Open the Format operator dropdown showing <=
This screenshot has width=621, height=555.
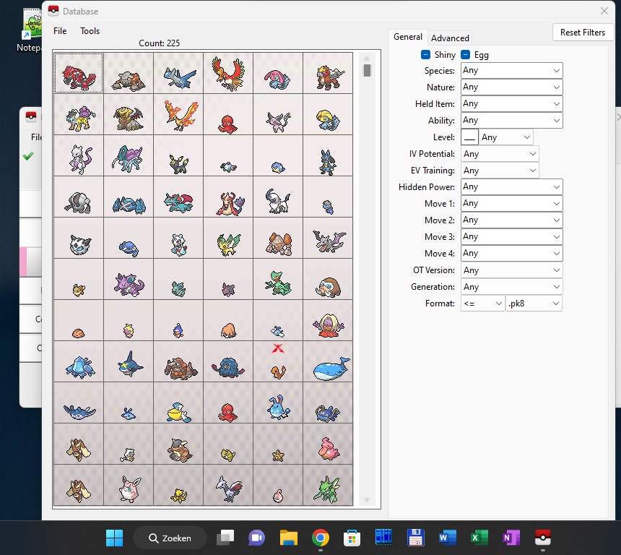pos(483,304)
